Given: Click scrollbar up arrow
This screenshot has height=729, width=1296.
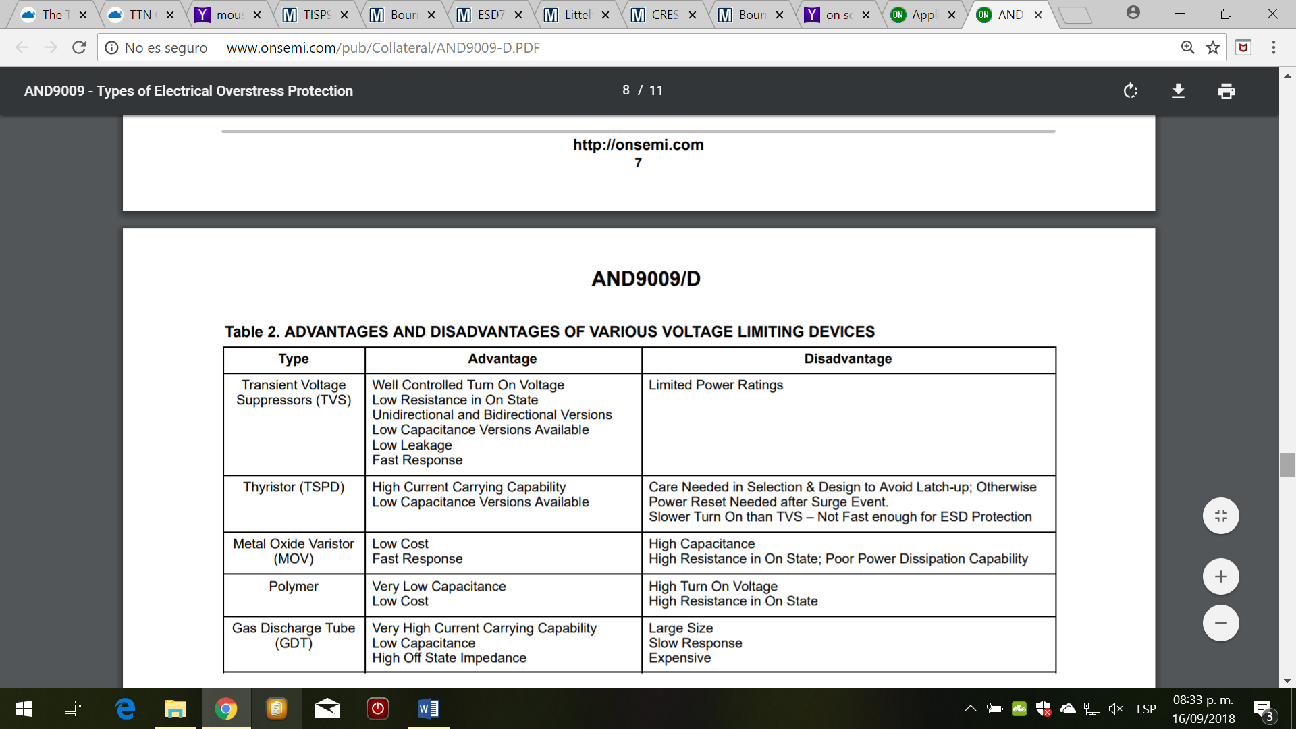Looking at the screenshot, I should (x=1287, y=75).
